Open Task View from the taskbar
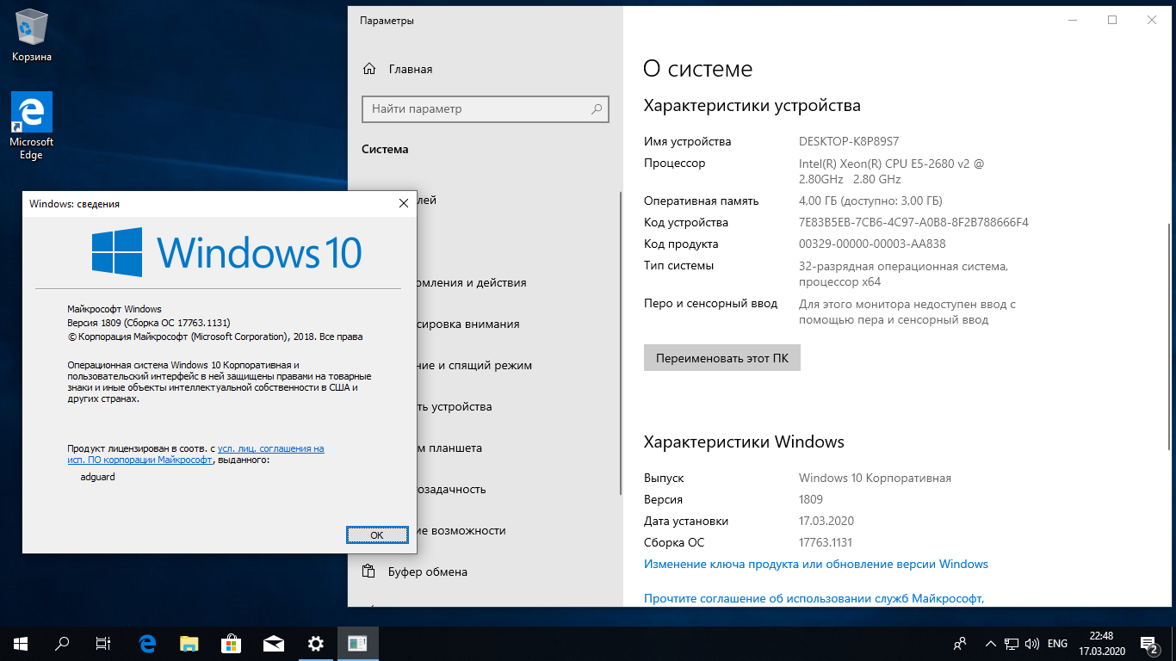 pos(102,643)
